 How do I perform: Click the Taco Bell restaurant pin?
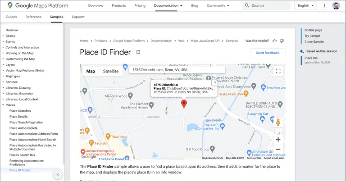(x=91, y=143)
